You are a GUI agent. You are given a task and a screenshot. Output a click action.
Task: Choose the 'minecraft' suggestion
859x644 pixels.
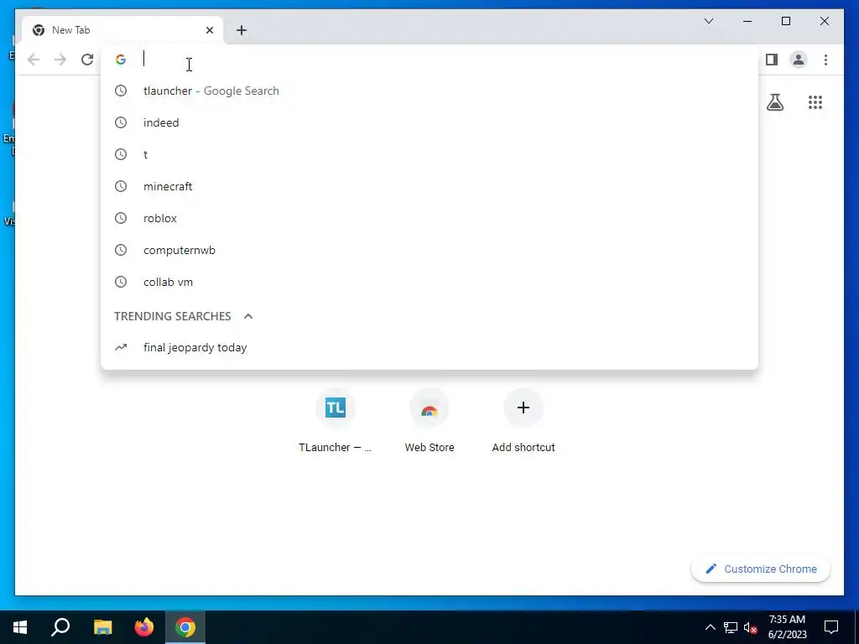click(429, 186)
